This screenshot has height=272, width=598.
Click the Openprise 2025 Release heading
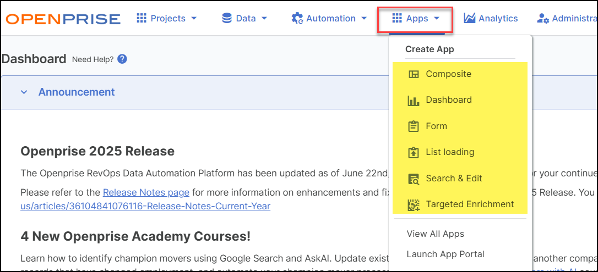(x=97, y=152)
